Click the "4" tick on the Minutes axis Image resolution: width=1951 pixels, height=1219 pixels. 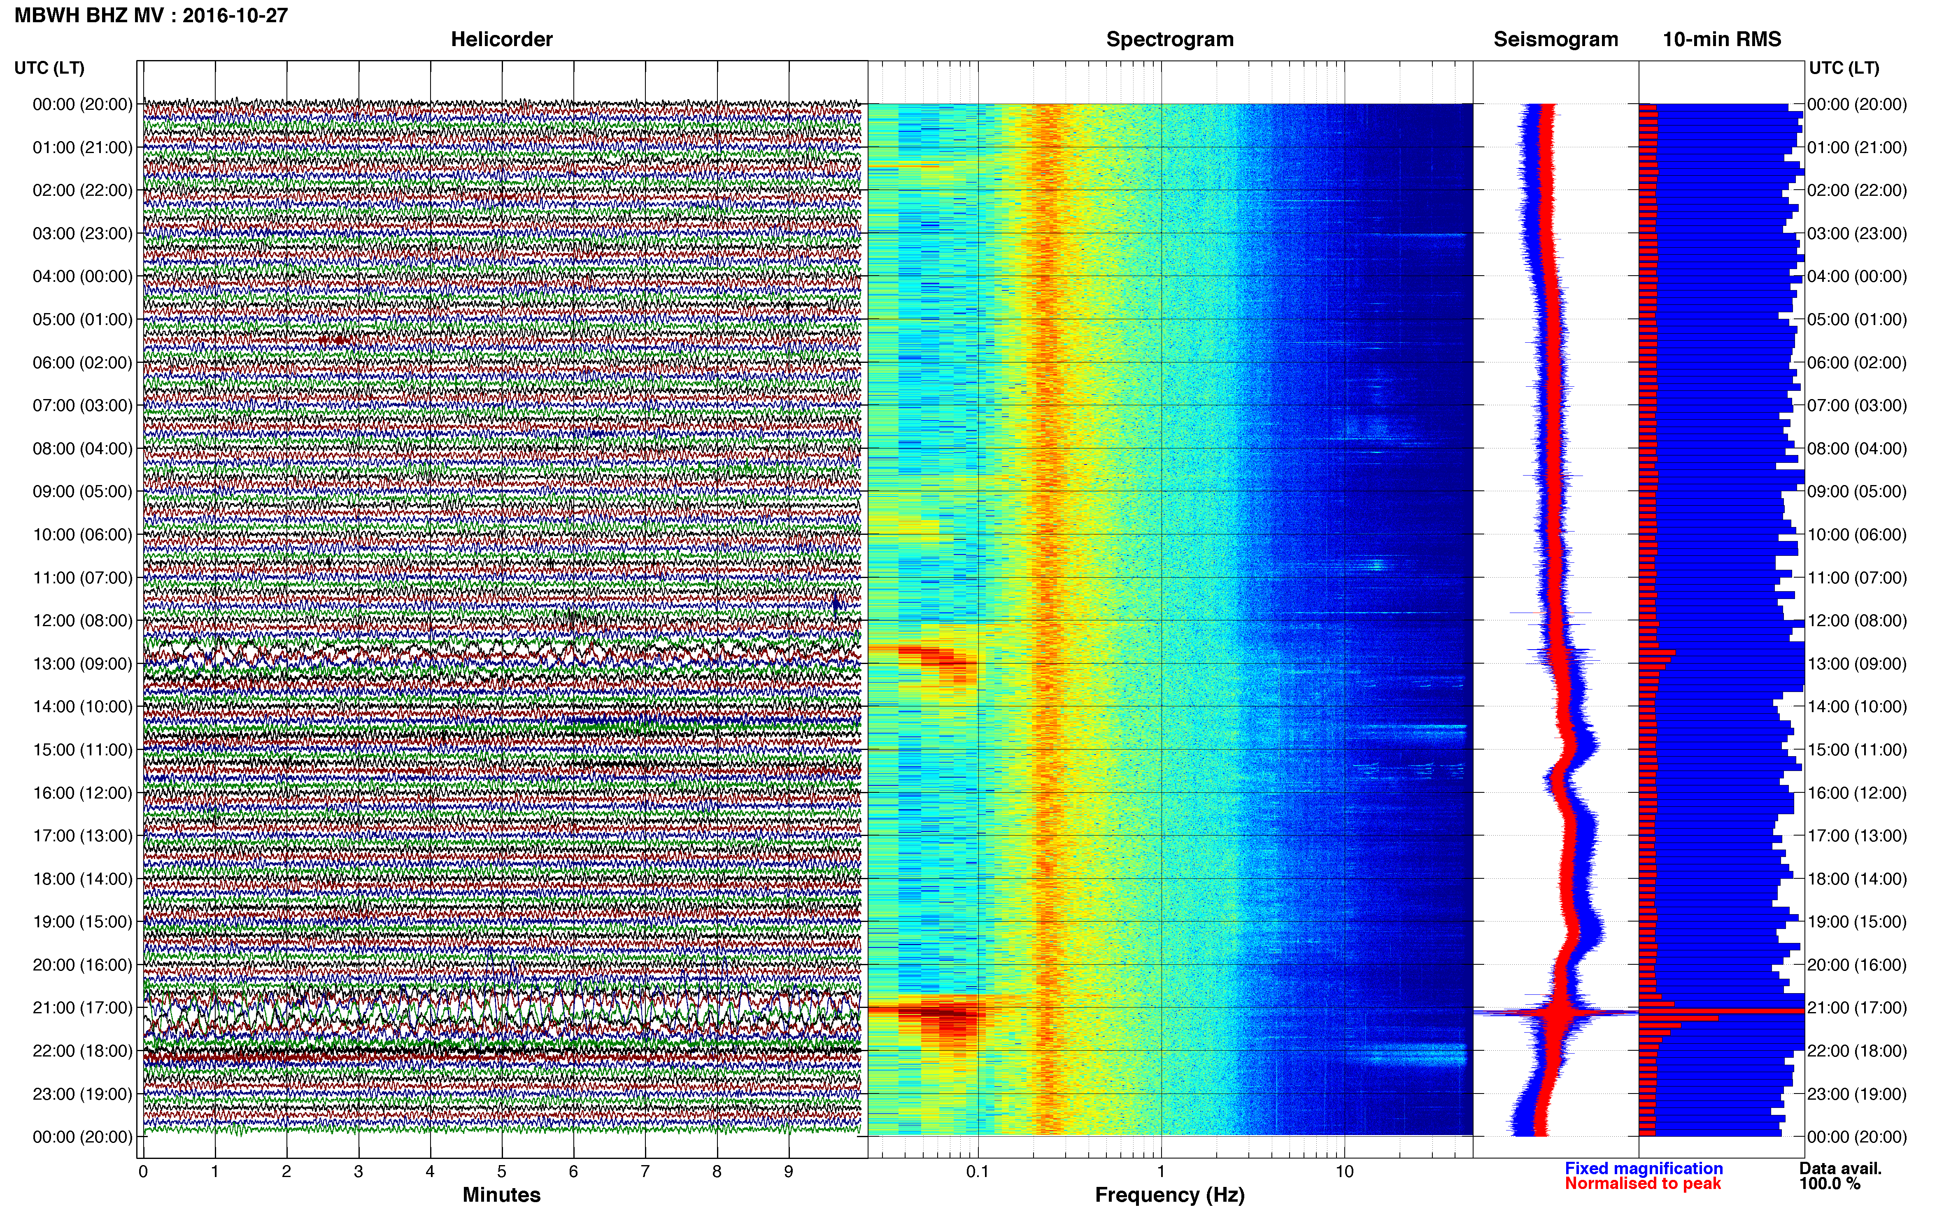(430, 1171)
